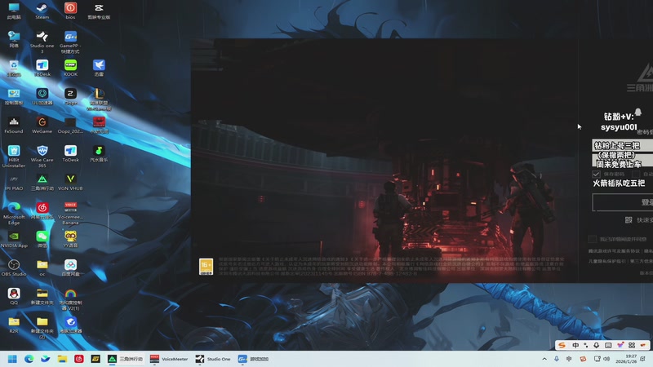The image size is (653, 367).
Task: Launch the Wise Care 365 shortcut
Action: coord(42,156)
